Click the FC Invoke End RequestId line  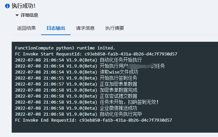click(93, 120)
